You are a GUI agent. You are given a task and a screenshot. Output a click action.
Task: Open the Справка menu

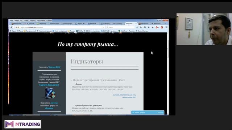49,21
